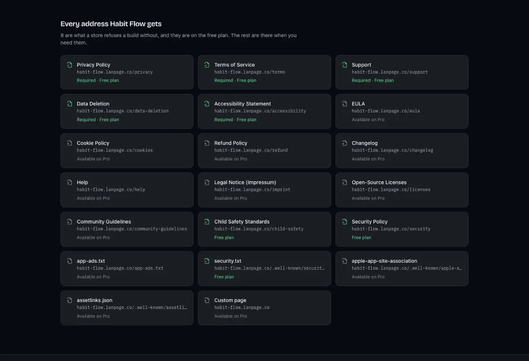Viewport: 529px width, 361px height.
Task: Click the file icon beside Cookie Policy
Action: click(70, 143)
